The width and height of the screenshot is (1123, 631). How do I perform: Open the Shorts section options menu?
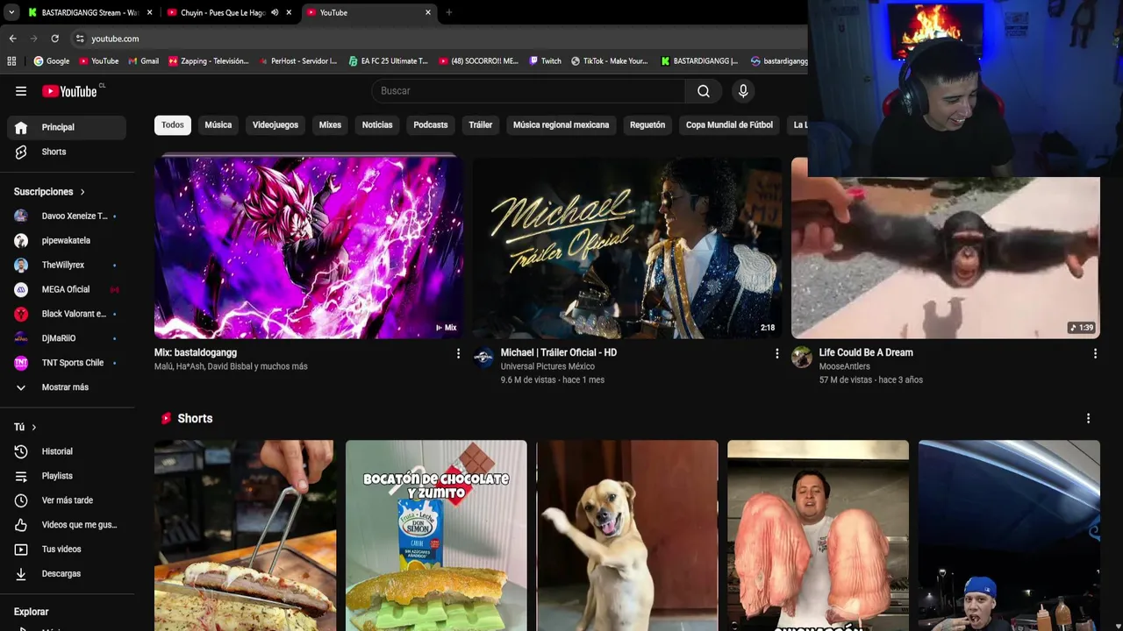pos(1088,419)
